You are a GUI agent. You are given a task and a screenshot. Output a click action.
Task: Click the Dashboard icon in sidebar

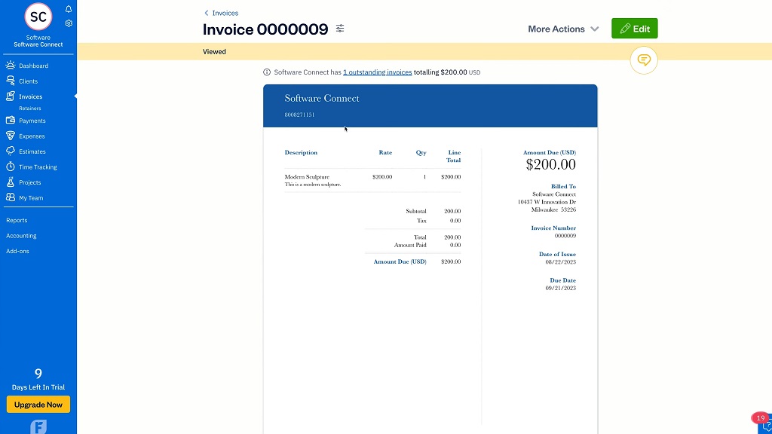tap(11, 66)
